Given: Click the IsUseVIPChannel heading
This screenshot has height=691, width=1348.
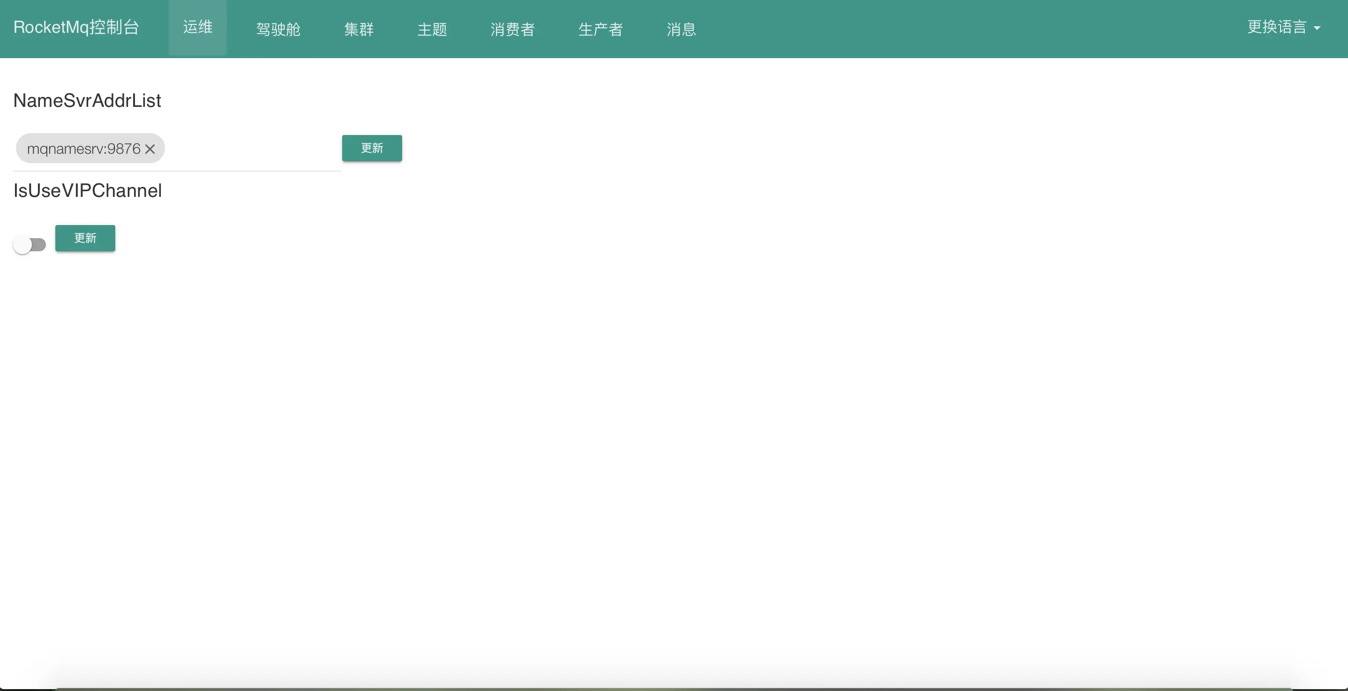Looking at the screenshot, I should (x=87, y=190).
